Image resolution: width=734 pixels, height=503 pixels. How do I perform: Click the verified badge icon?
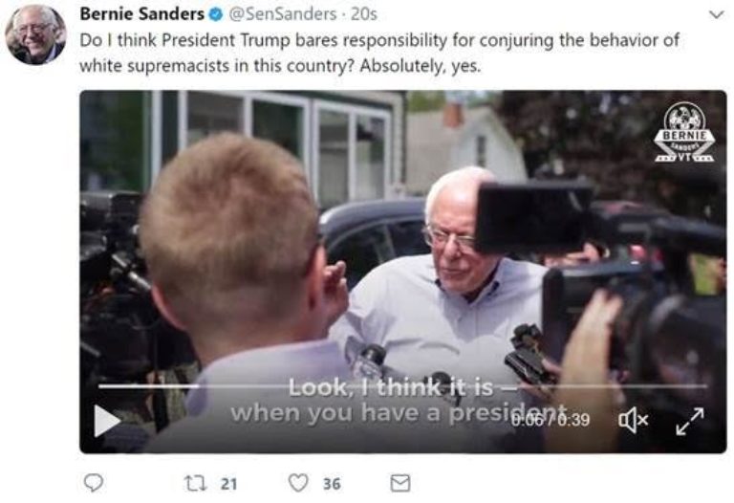click(215, 14)
